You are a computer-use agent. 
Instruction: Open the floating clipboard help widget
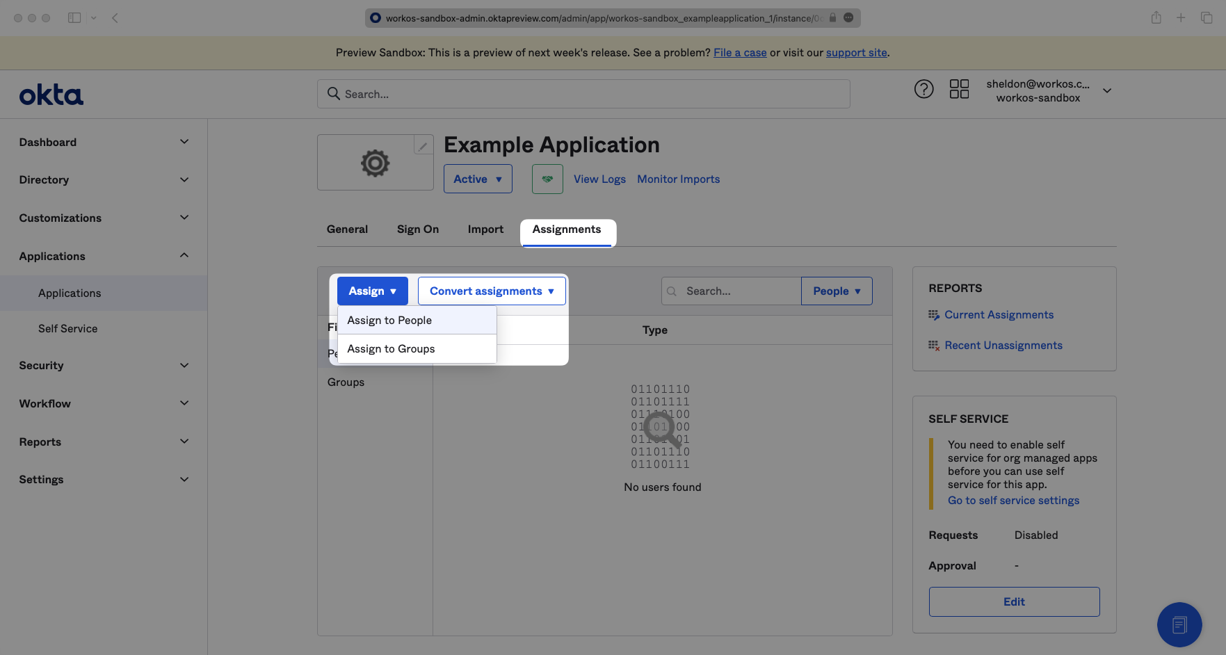pyautogui.click(x=1179, y=624)
